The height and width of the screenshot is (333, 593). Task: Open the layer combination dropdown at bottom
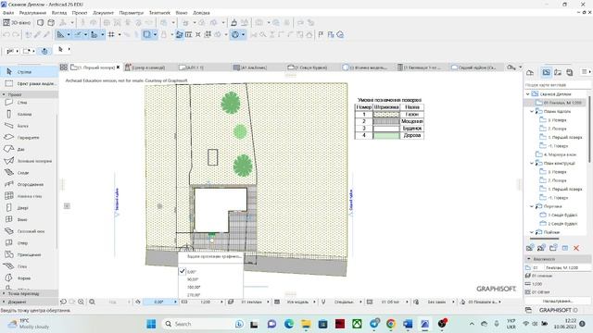tap(253, 302)
